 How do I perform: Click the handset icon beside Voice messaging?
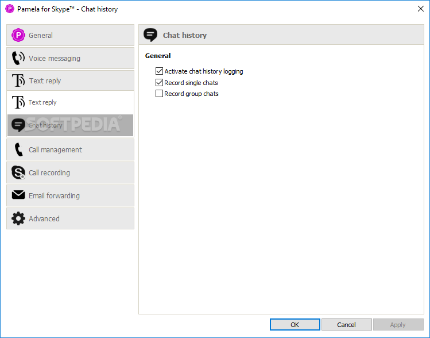coord(18,58)
